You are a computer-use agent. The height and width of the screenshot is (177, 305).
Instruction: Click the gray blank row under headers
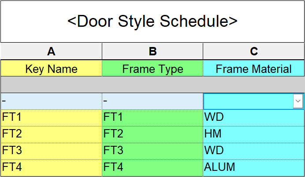click(152, 84)
